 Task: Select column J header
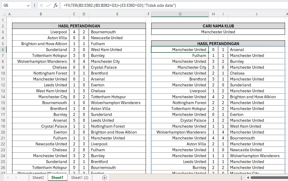click(256, 14)
